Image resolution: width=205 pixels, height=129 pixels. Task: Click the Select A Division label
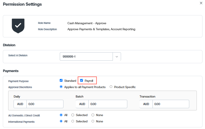point(18,55)
